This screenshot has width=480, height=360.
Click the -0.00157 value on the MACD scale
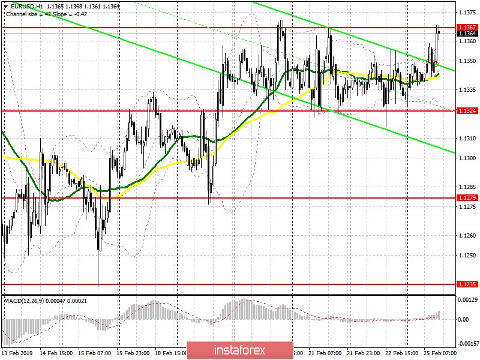[x=467, y=343]
